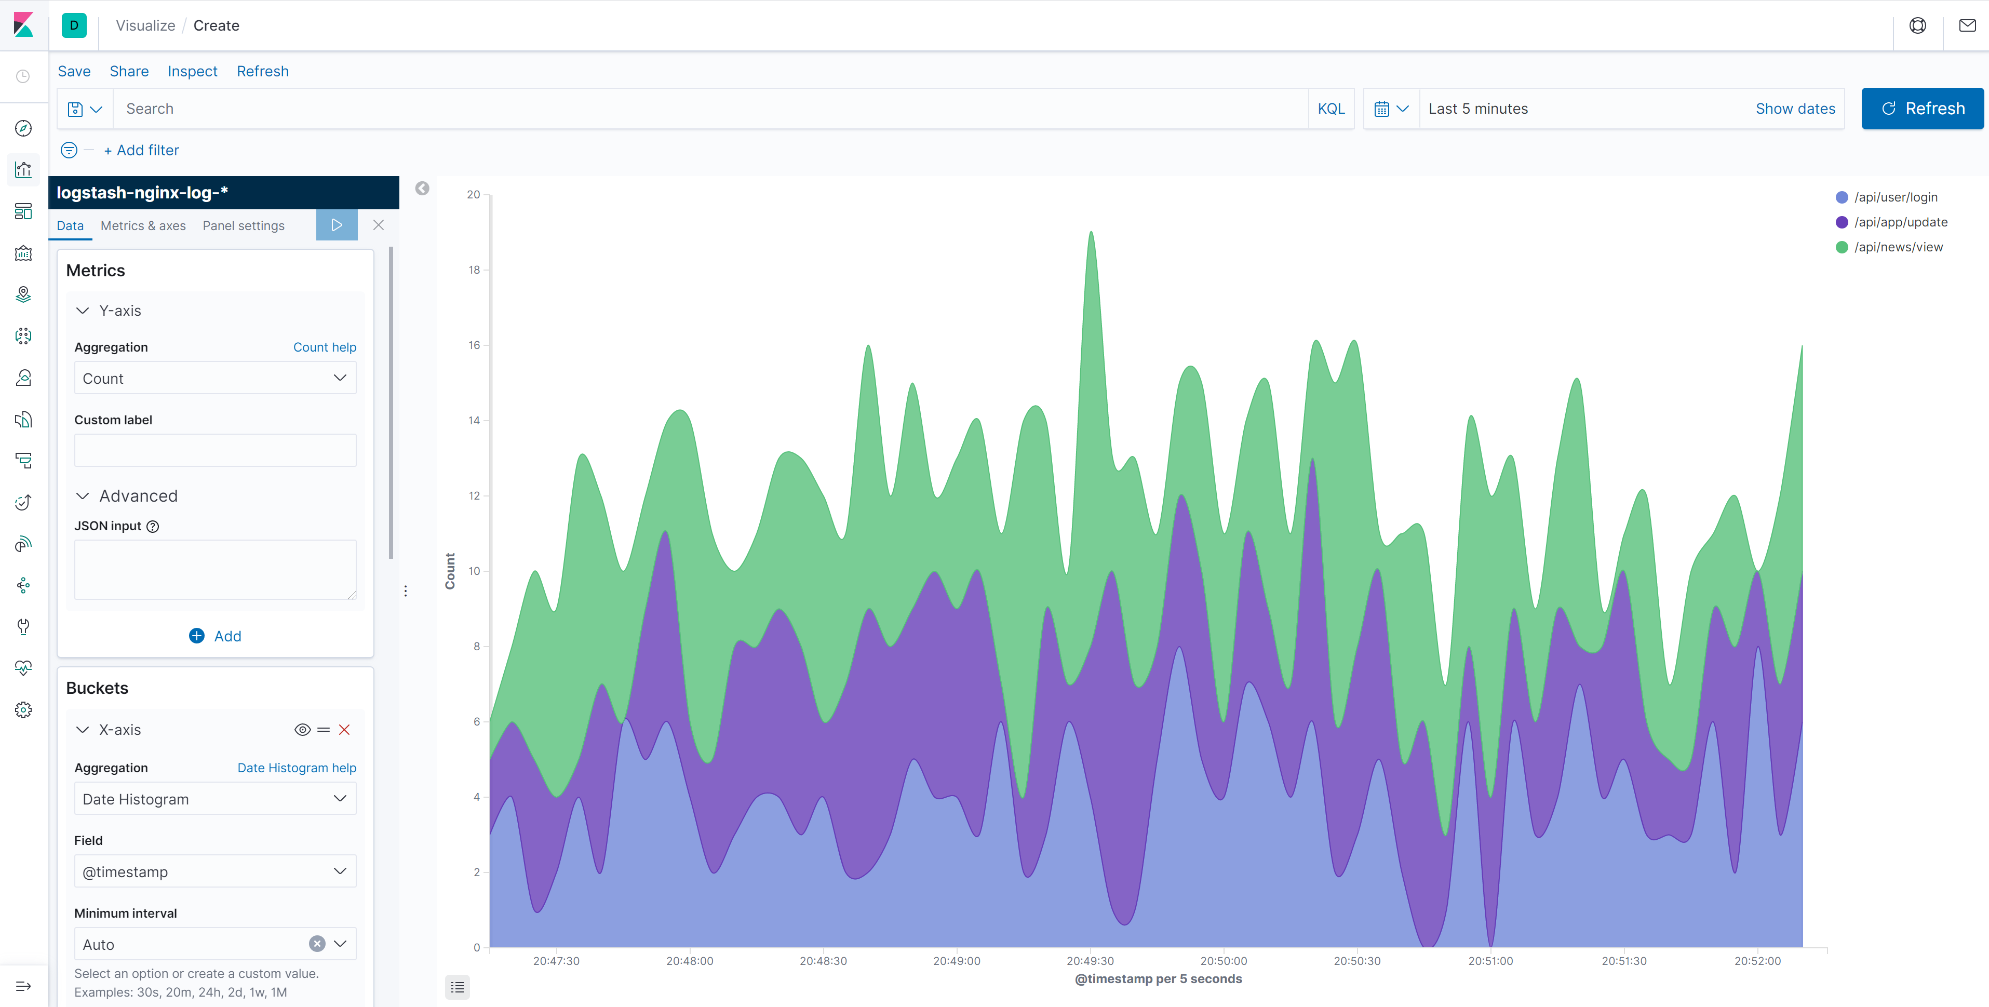Click the D space avatar
Viewport: 1989px width, 1007px height.
coord(74,25)
